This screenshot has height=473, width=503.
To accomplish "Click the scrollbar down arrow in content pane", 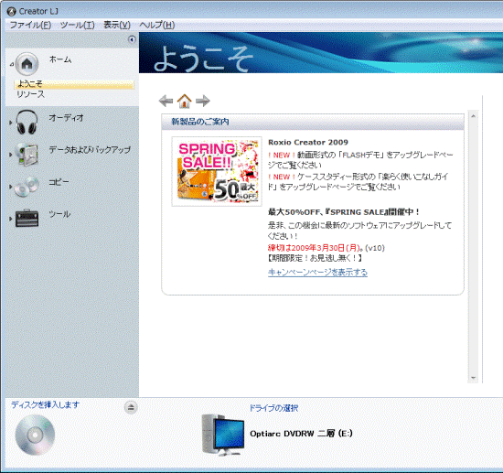I will pyautogui.click(x=473, y=378).
